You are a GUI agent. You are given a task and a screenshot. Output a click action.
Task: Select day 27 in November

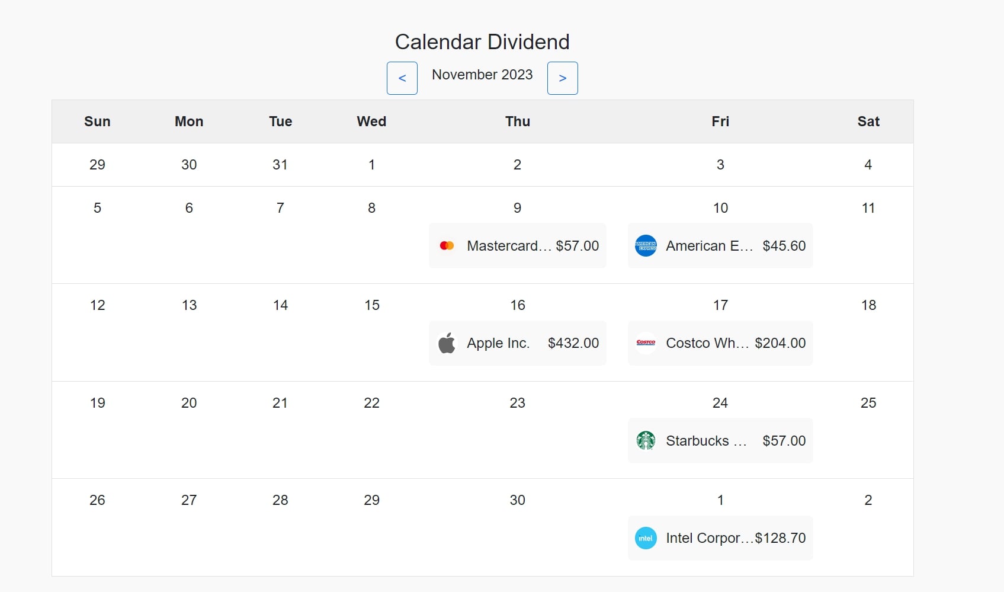pyautogui.click(x=189, y=500)
